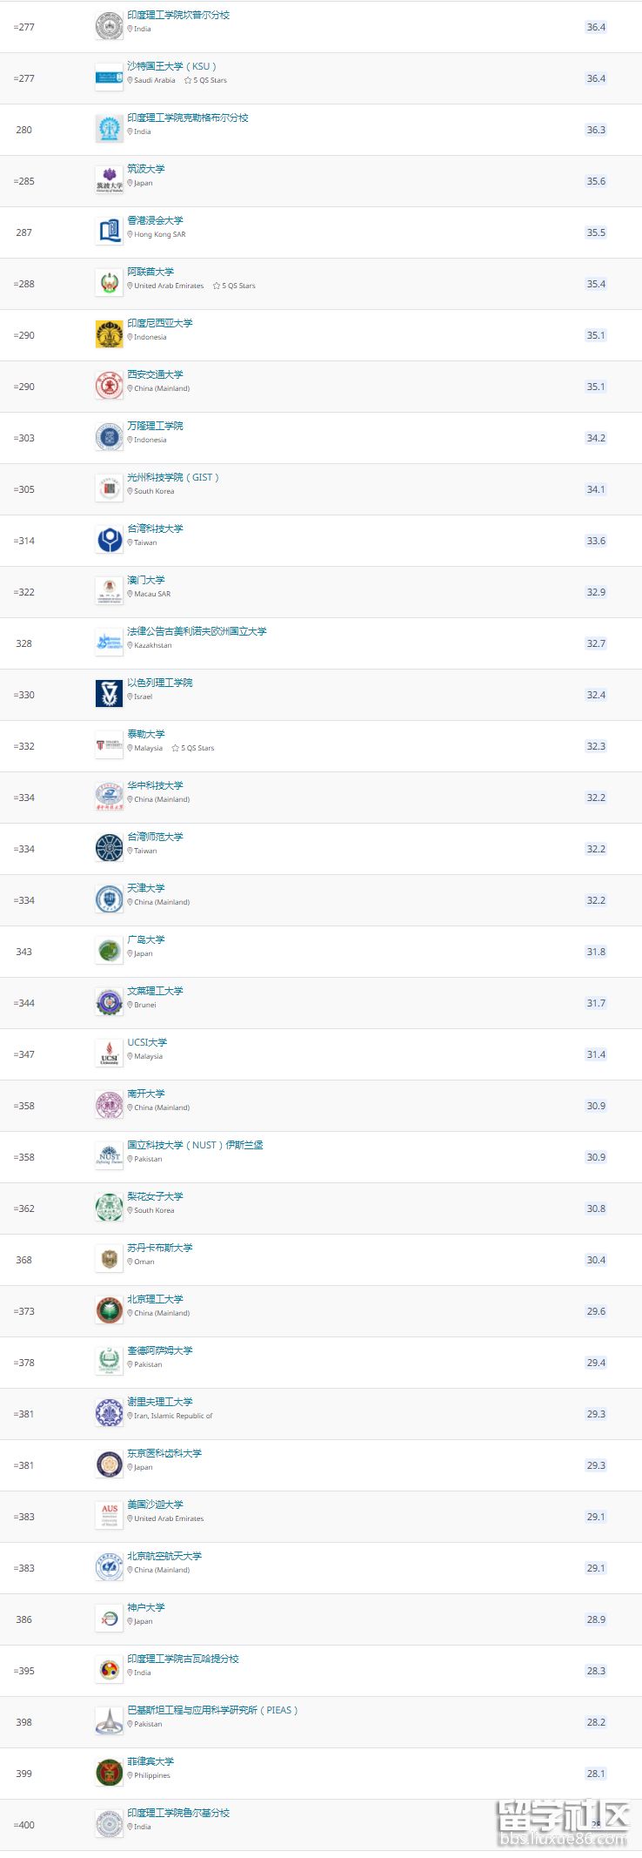642x1858 pixels.
Task: Click the AUS logo for 美国沙迦大学
Action: pos(109,1517)
